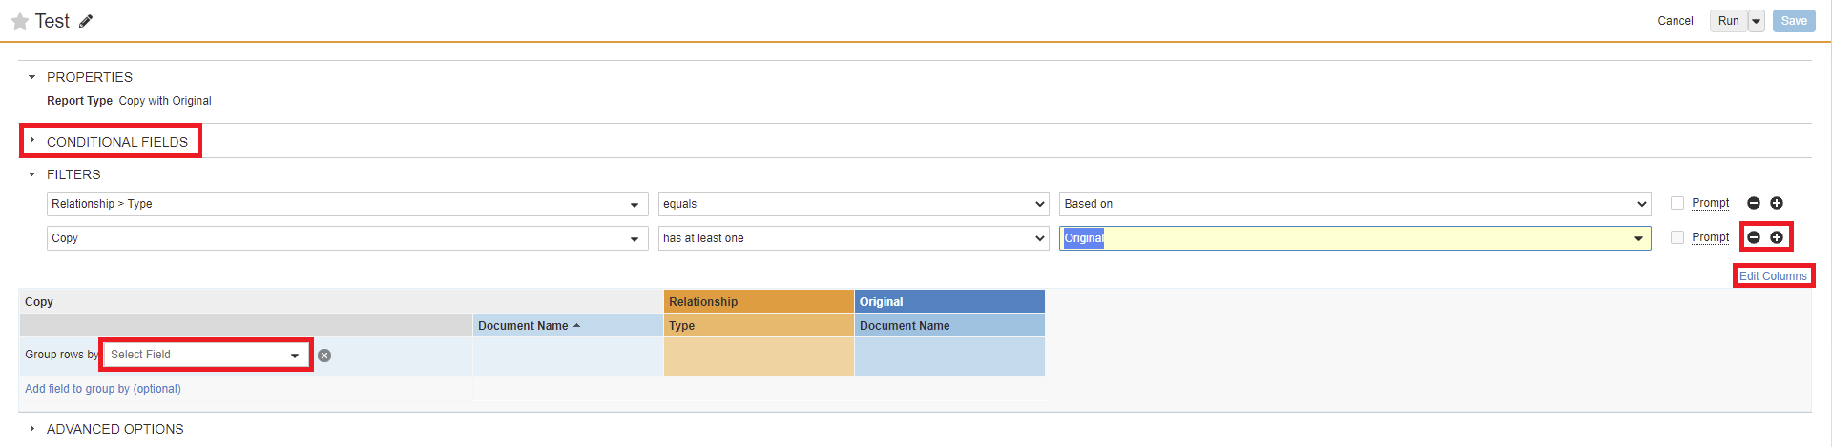Click the Edit Columns link
This screenshot has height=447, width=1832.
pos(1773,276)
